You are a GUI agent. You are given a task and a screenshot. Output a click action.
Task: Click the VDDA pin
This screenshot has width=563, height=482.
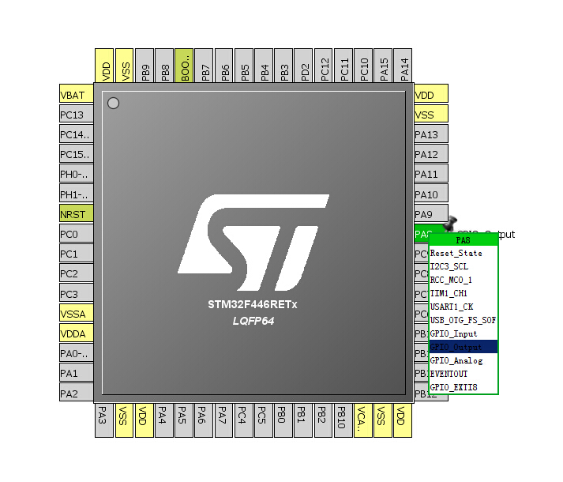pyautogui.click(x=76, y=334)
